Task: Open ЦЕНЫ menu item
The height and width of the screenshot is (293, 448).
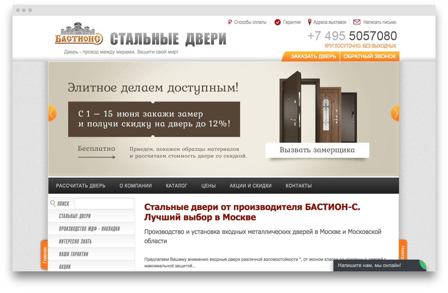Action: click(x=209, y=186)
